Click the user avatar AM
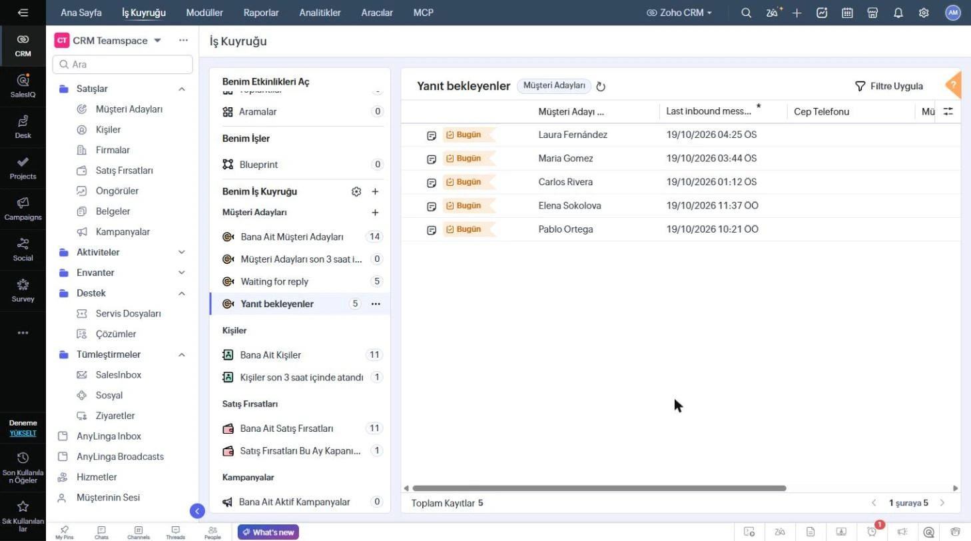The image size is (971, 541). pyautogui.click(x=953, y=13)
